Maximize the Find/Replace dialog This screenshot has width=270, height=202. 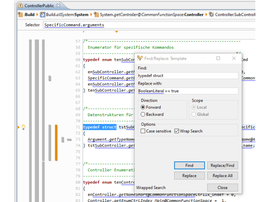pos(218,58)
